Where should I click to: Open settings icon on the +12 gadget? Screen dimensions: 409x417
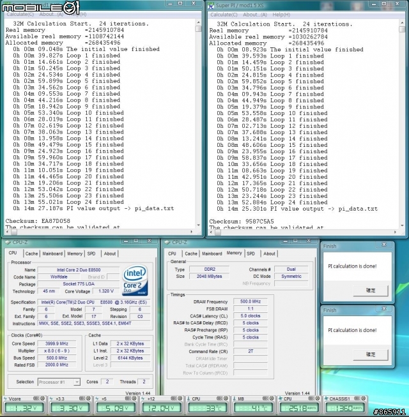pyautogui.click(x=173, y=398)
